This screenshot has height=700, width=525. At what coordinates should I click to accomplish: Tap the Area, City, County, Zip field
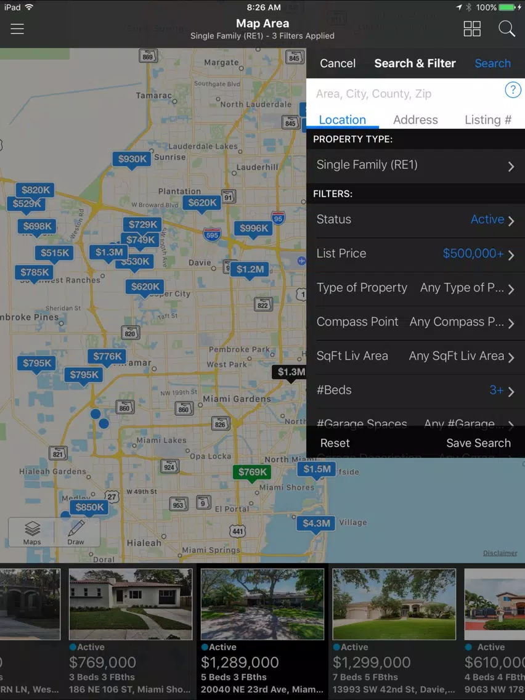point(405,94)
